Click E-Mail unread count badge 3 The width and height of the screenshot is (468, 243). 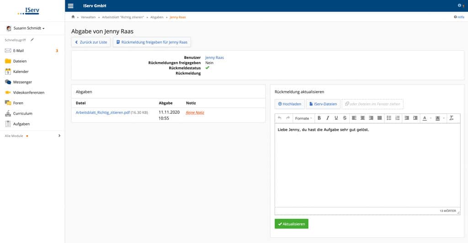tap(57, 51)
